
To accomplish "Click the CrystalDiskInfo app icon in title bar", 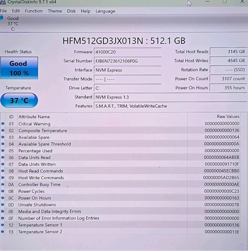I will [x=3, y=2].
